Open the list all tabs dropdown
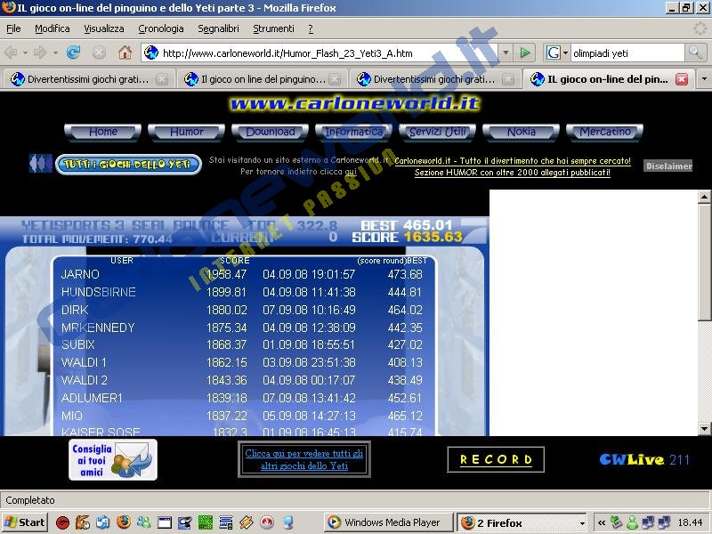Image resolution: width=712 pixels, height=534 pixels. click(x=704, y=79)
